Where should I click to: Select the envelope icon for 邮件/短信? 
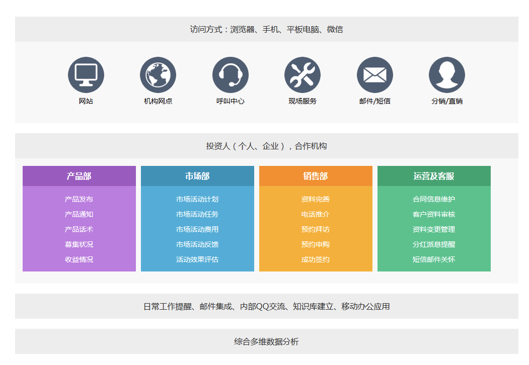coord(375,75)
